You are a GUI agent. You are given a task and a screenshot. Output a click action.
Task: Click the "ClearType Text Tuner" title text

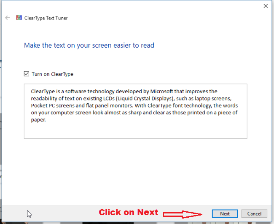tap(46, 18)
